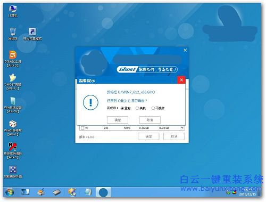Click the active highlighted taskbar app button
266x202 pixels.
click(x=103, y=192)
